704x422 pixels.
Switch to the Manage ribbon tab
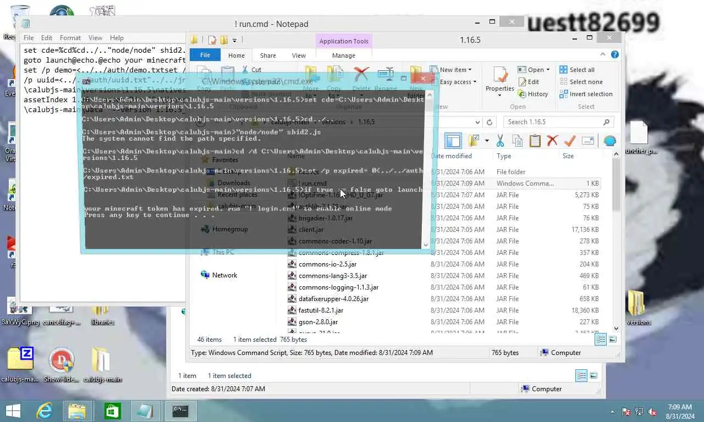pos(344,55)
